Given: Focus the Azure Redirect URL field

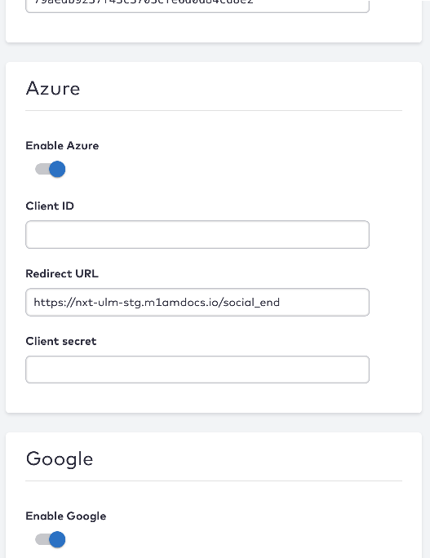Looking at the screenshot, I should (197, 302).
